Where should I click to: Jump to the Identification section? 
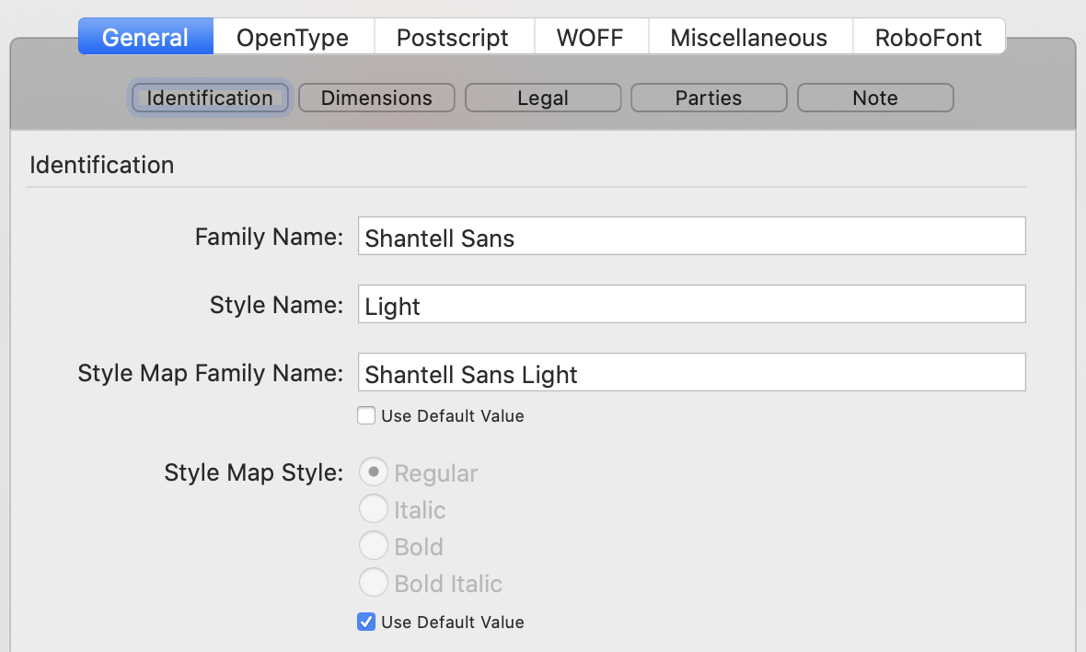(x=210, y=98)
